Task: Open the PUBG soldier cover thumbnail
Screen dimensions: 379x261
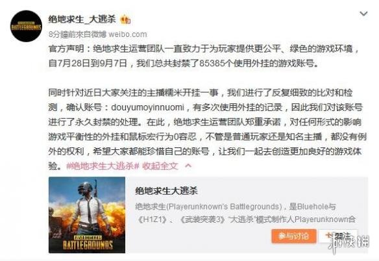Action: [x=87, y=215]
